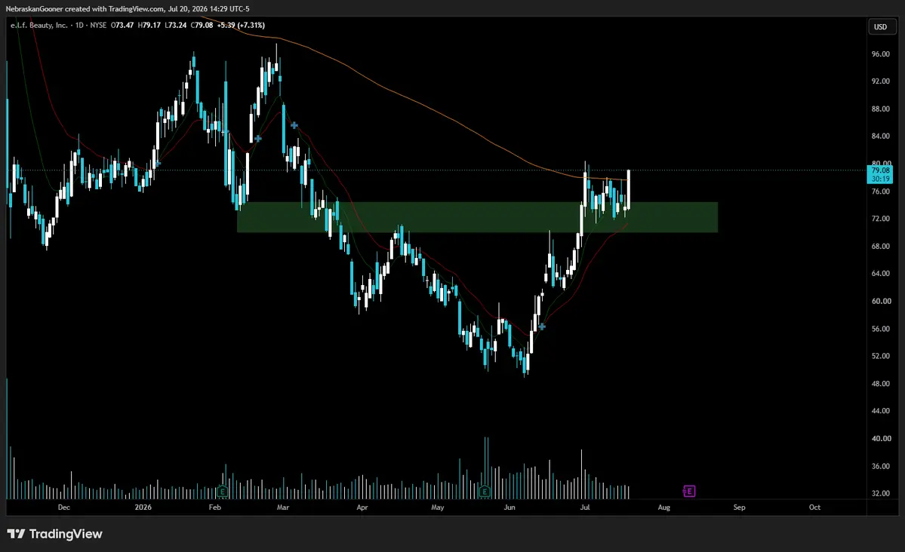Click the 40.00 price axis label
This screenshot has width=905, height=552.
pos(881,438)
